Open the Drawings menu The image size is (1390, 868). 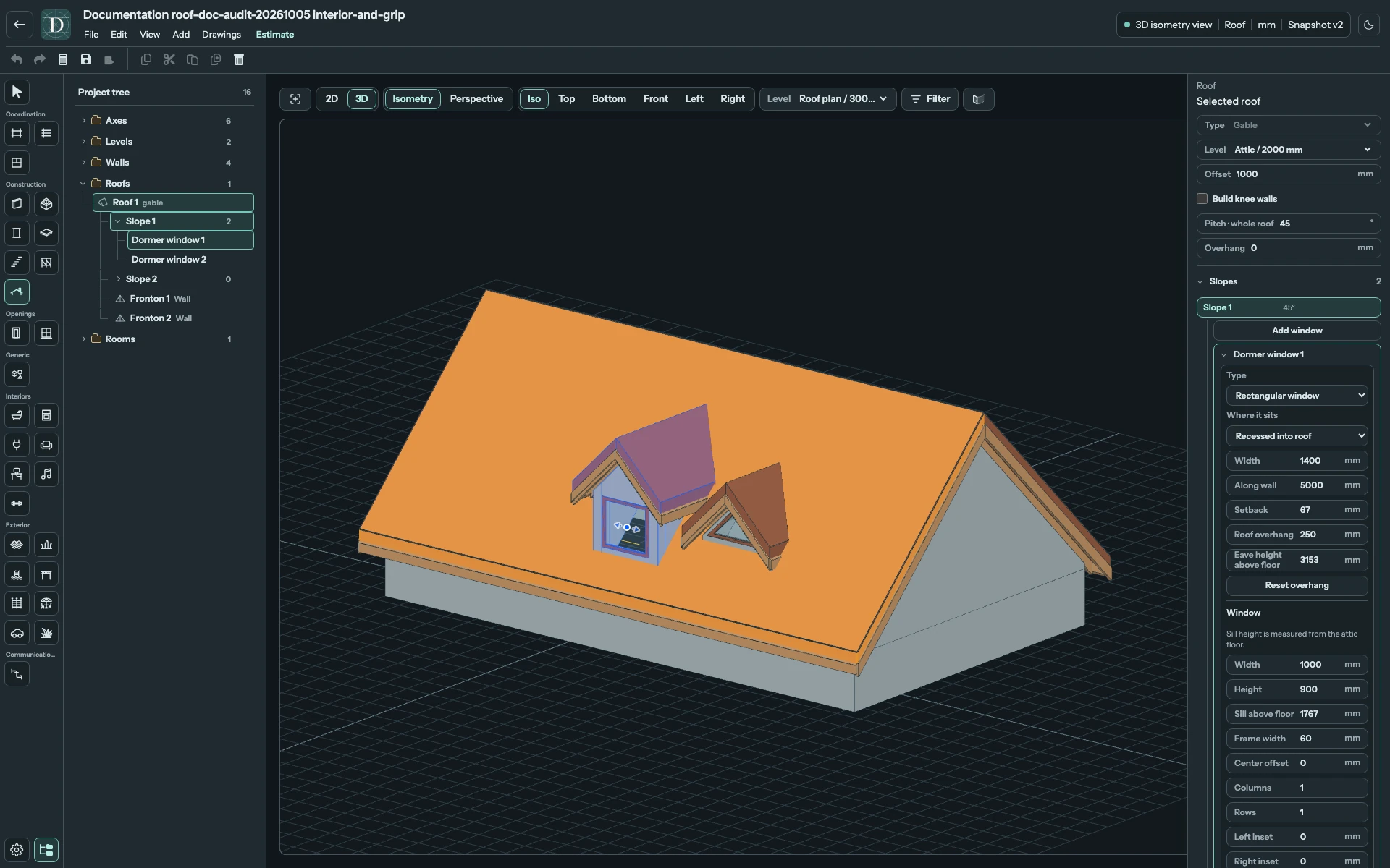(x=222, y=34)
